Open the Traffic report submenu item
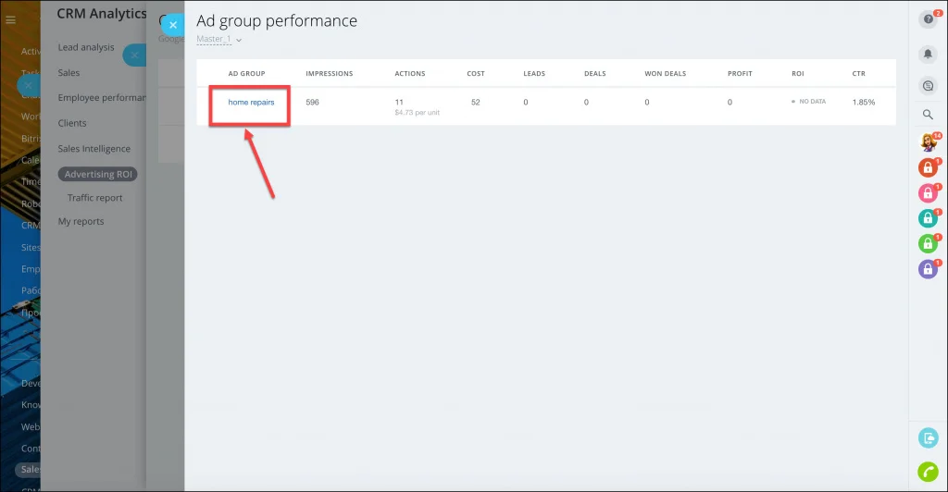 [95, 197]
